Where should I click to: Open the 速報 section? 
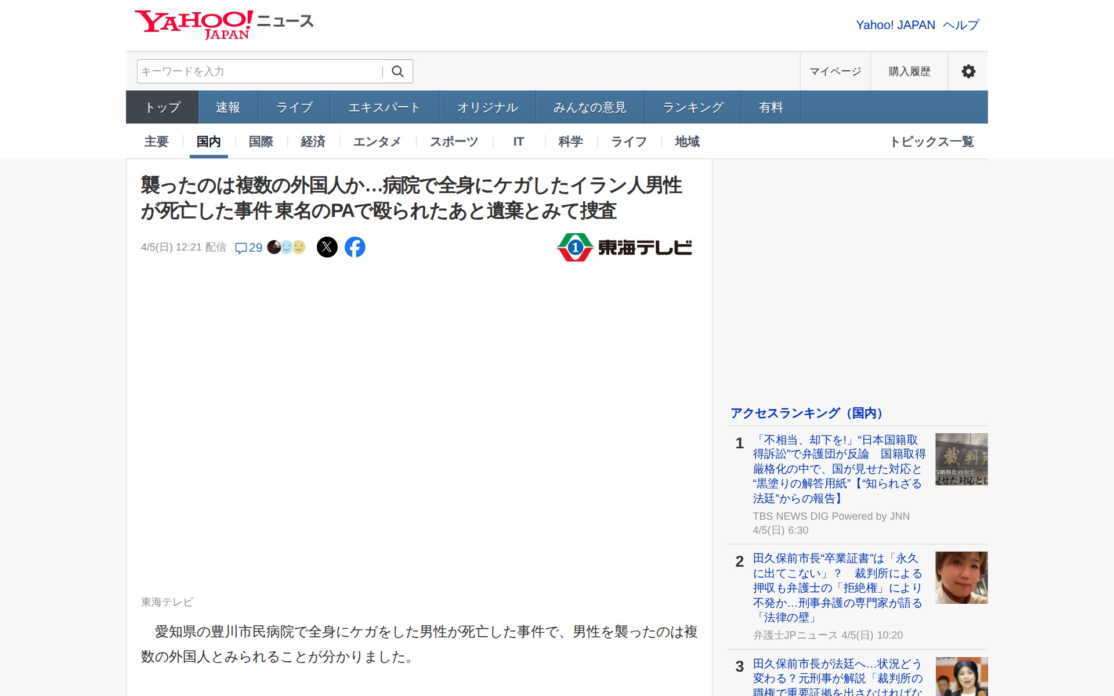[x=227, y=107]
